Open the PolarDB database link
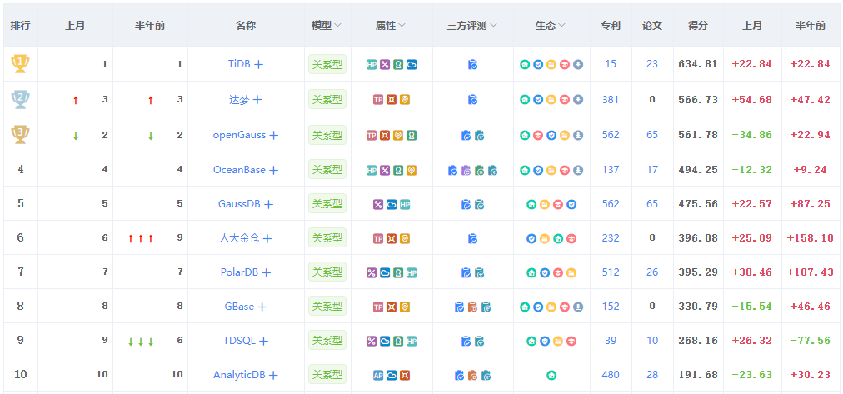The image size is (843, 394). point(239,272)
